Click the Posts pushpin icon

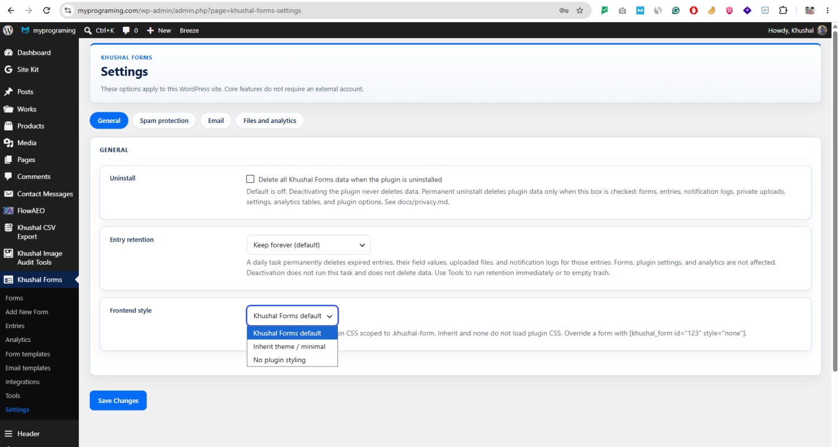click(8, 92)
